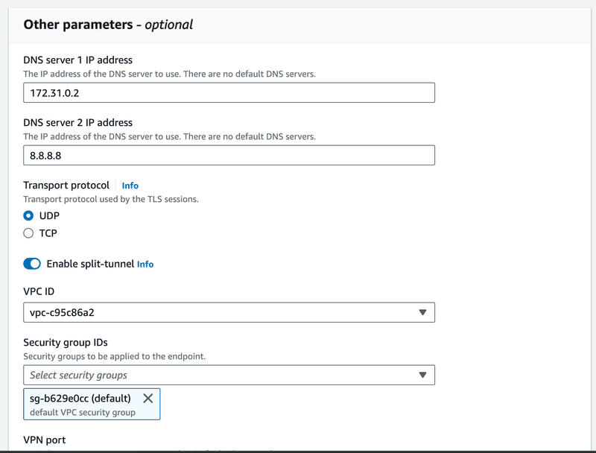
Task: Click the 'Security groups to be applied' description
Action: pyautogui.click(x=115, y=356)
